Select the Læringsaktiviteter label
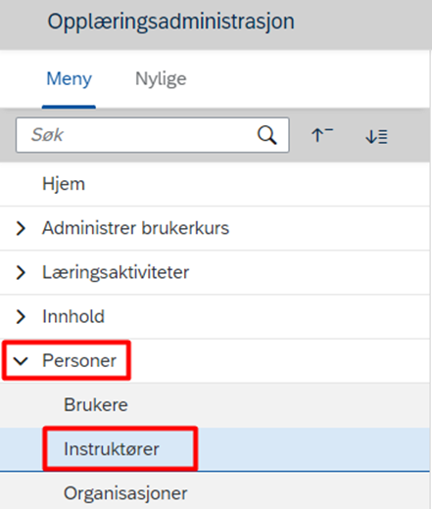This screenshot has height=509, width=432. tap(116, 272)
